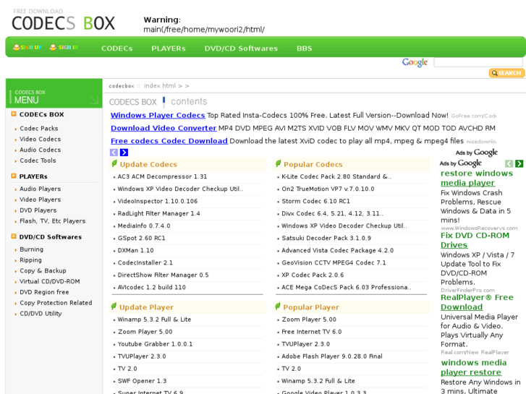Click RealPlayer Free Download ad
Image resolution: width=526 pixels, height=394 pixels.
tap(477, 302)
